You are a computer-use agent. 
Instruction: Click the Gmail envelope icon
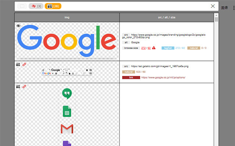[67, 129]
